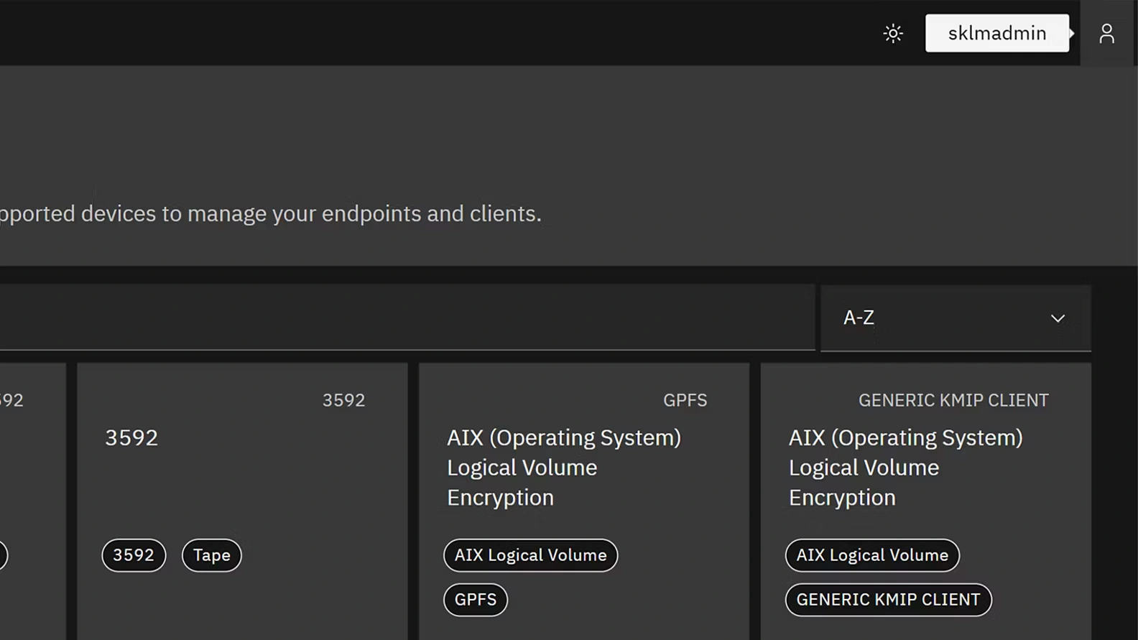1138x640 pixels.
Task: Toggle the light/dark theme sun icon
Action: coord(893,34)
